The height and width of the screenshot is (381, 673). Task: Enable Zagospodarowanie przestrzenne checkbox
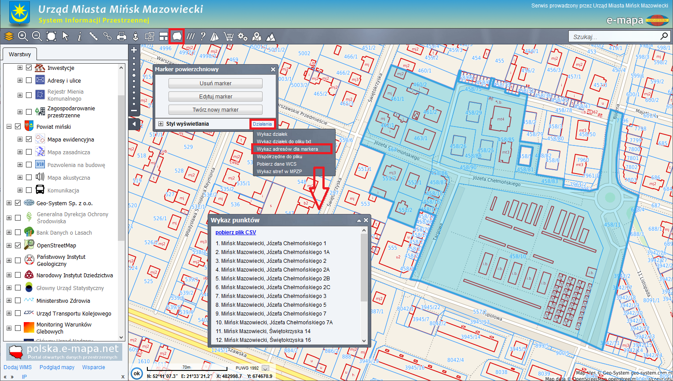click(29, 112)
